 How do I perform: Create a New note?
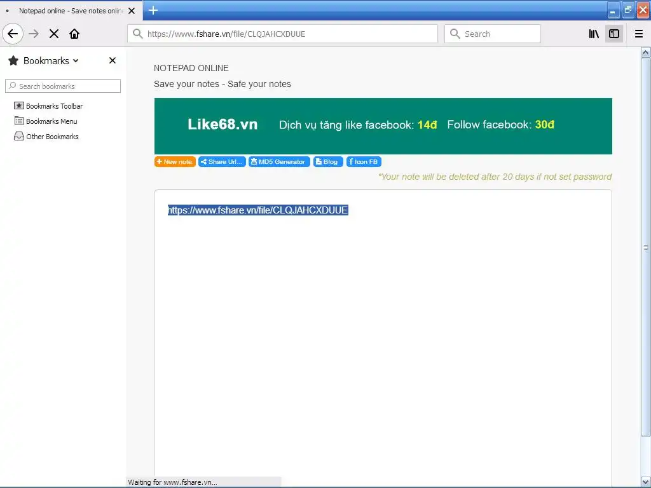tap(175, 162)
